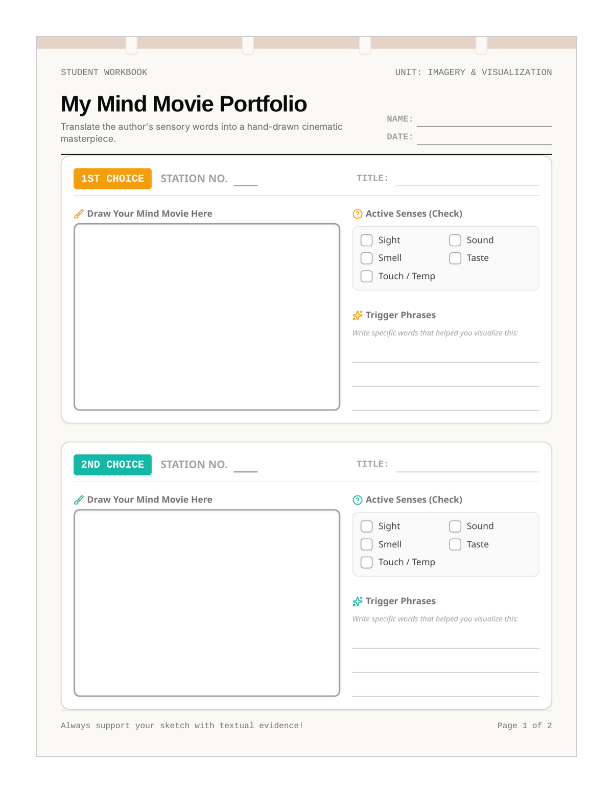Check the Taste box in 2nd Choice
Viewport: 613px width, 793px height.
(x=455, y=544)
